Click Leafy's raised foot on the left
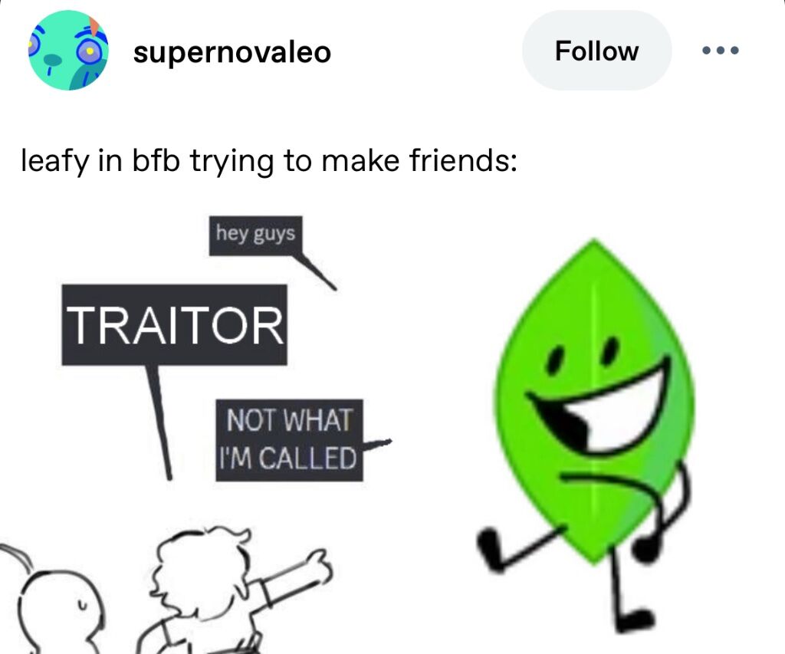Image resolution: width=785 pixels, height=654 pixels. (491, 549)
